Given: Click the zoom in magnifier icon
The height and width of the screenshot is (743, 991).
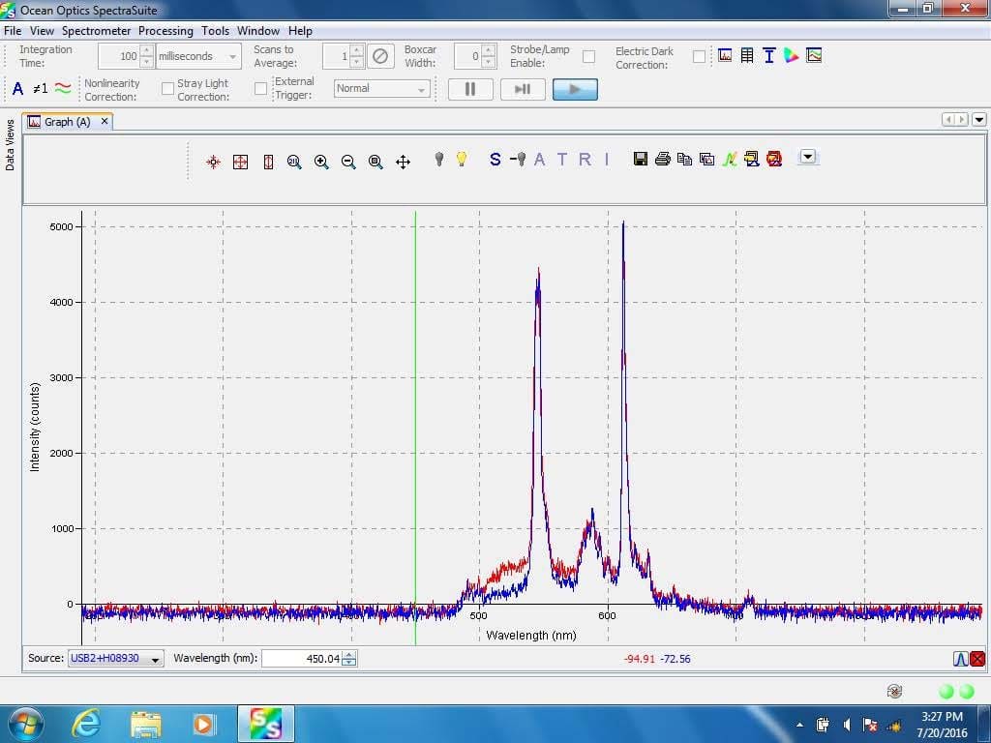Looking at the screenshot, I should [x=321, y=162].
